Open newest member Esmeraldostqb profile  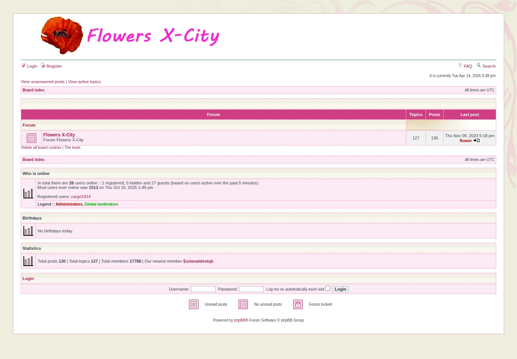(198, 261)
